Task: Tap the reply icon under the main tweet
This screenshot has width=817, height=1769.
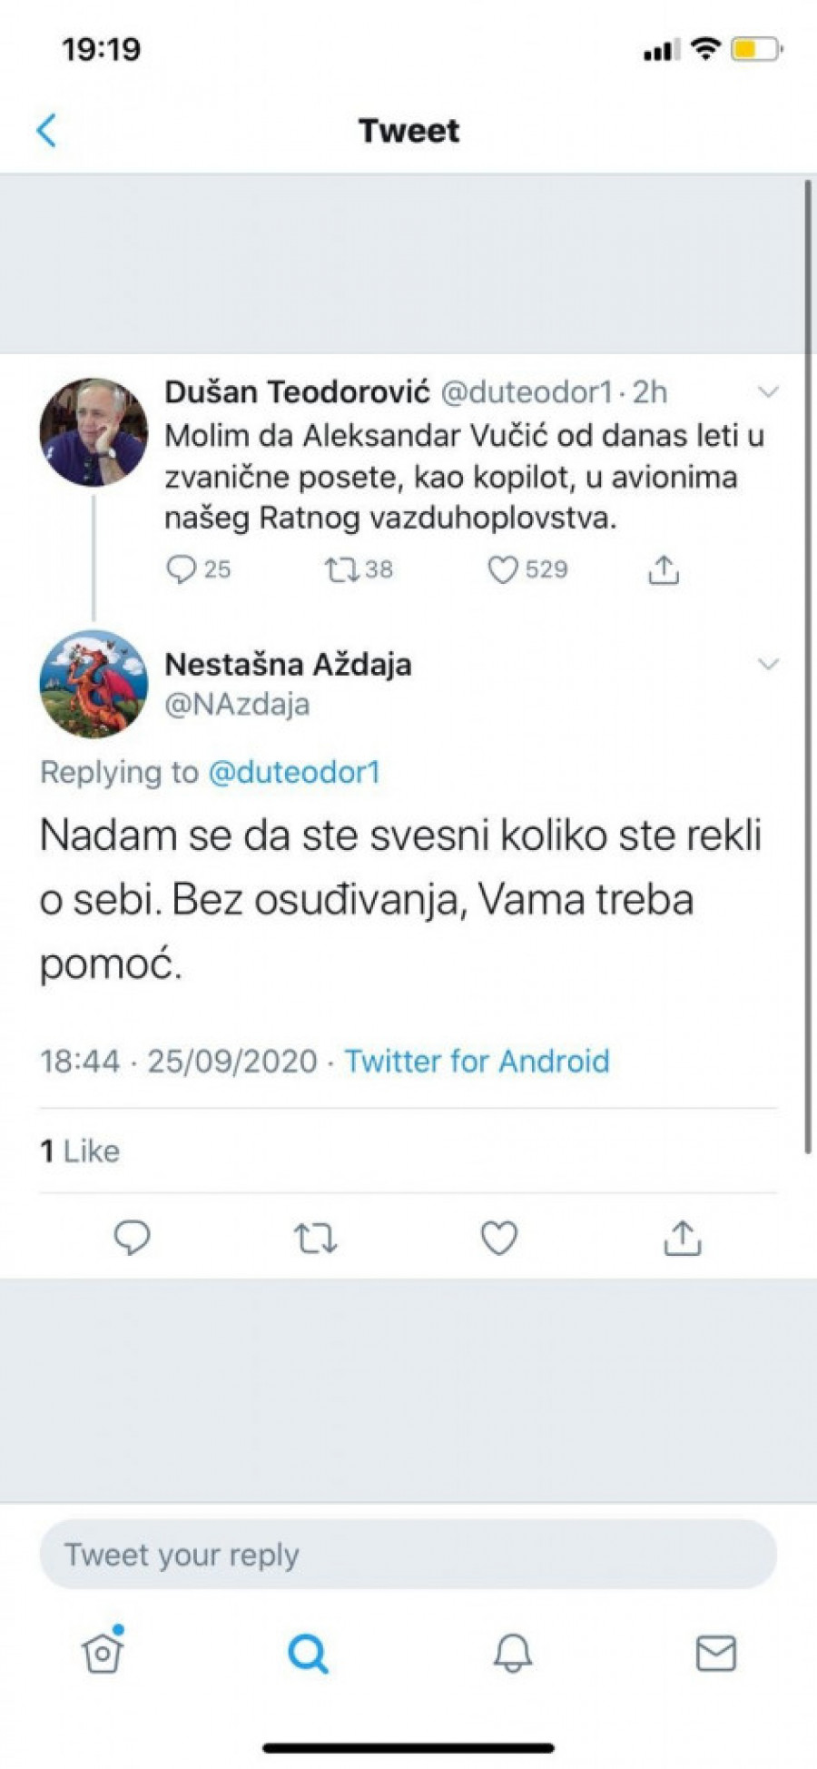Action: pos(133,1238)
